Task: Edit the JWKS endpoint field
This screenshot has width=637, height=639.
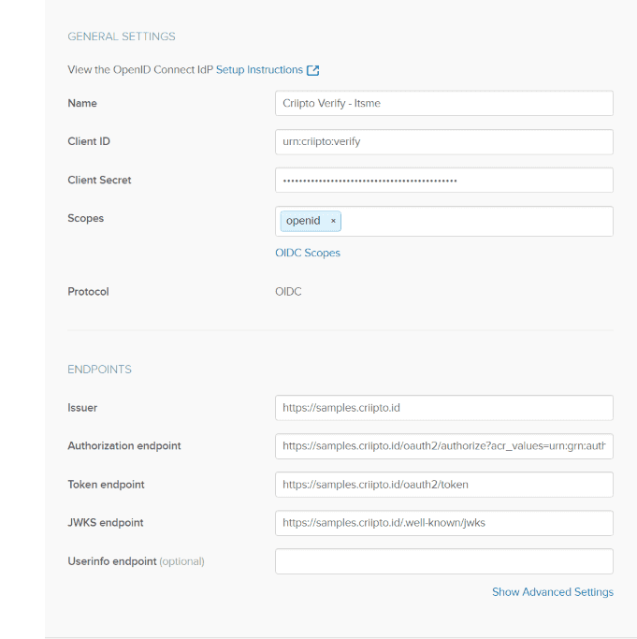Action: tap(443, 523)
